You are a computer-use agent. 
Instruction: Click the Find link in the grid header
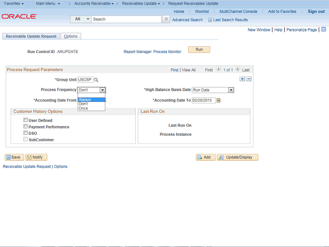pyautogui.click(x=174, y=70)
